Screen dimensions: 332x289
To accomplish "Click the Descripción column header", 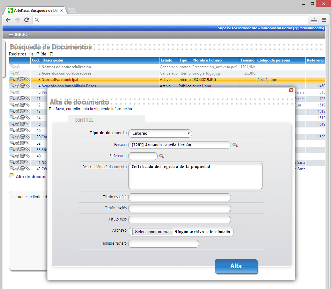I will pyautogui.click(x=53, y=60).
